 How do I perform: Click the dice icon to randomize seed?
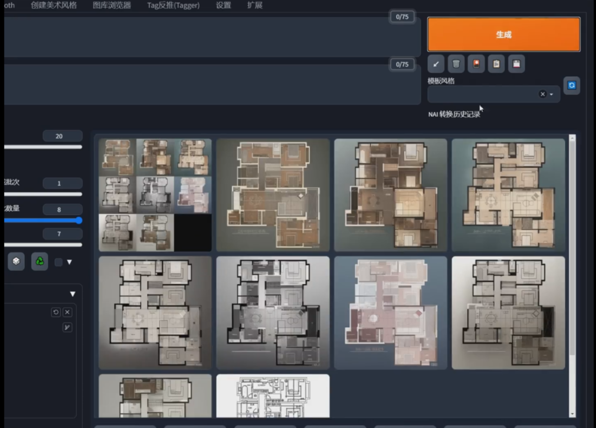pos(16,261)
